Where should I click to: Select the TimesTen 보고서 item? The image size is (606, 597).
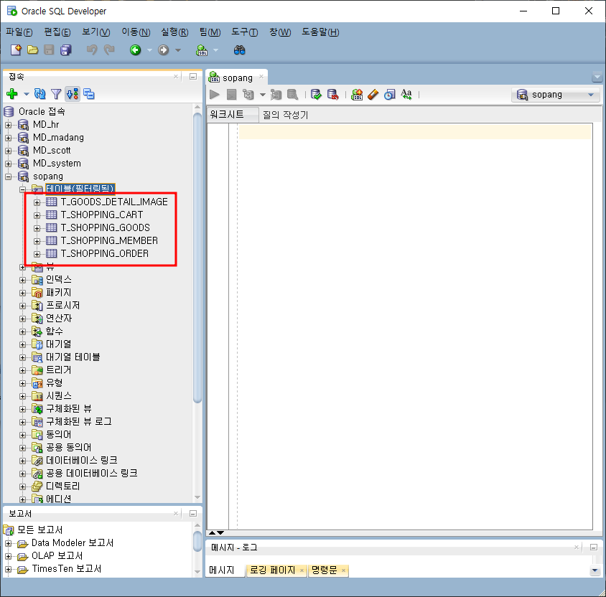tap(67, 569)
